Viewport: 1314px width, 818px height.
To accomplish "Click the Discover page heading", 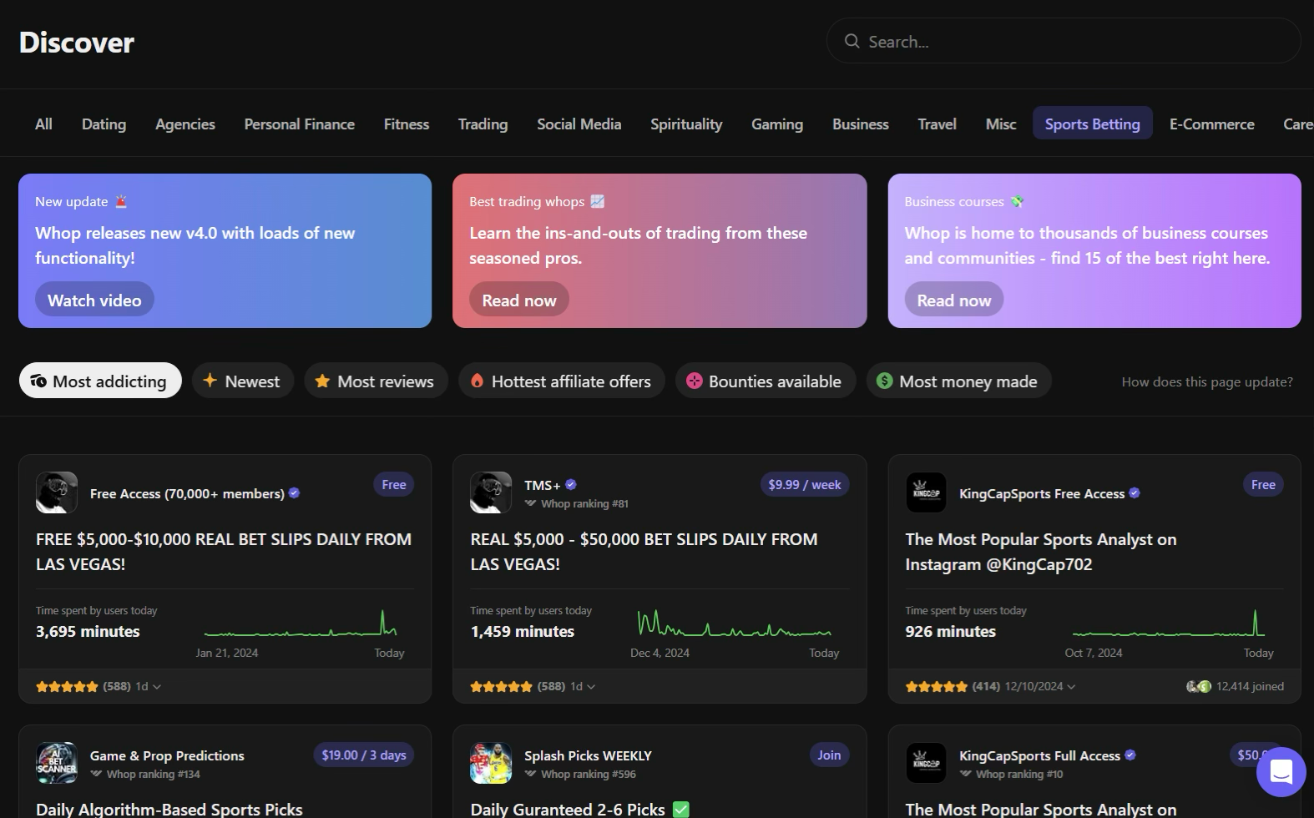I will 76,43.
